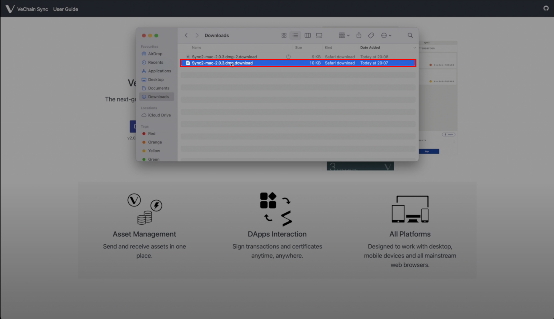This screenshot has width=554, height=319.
Task: Click the Today at 20:07 date cell
Action: point(374,63)
